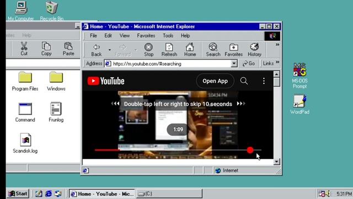Click the YouTube search magnifier icon

click(244, 81)
